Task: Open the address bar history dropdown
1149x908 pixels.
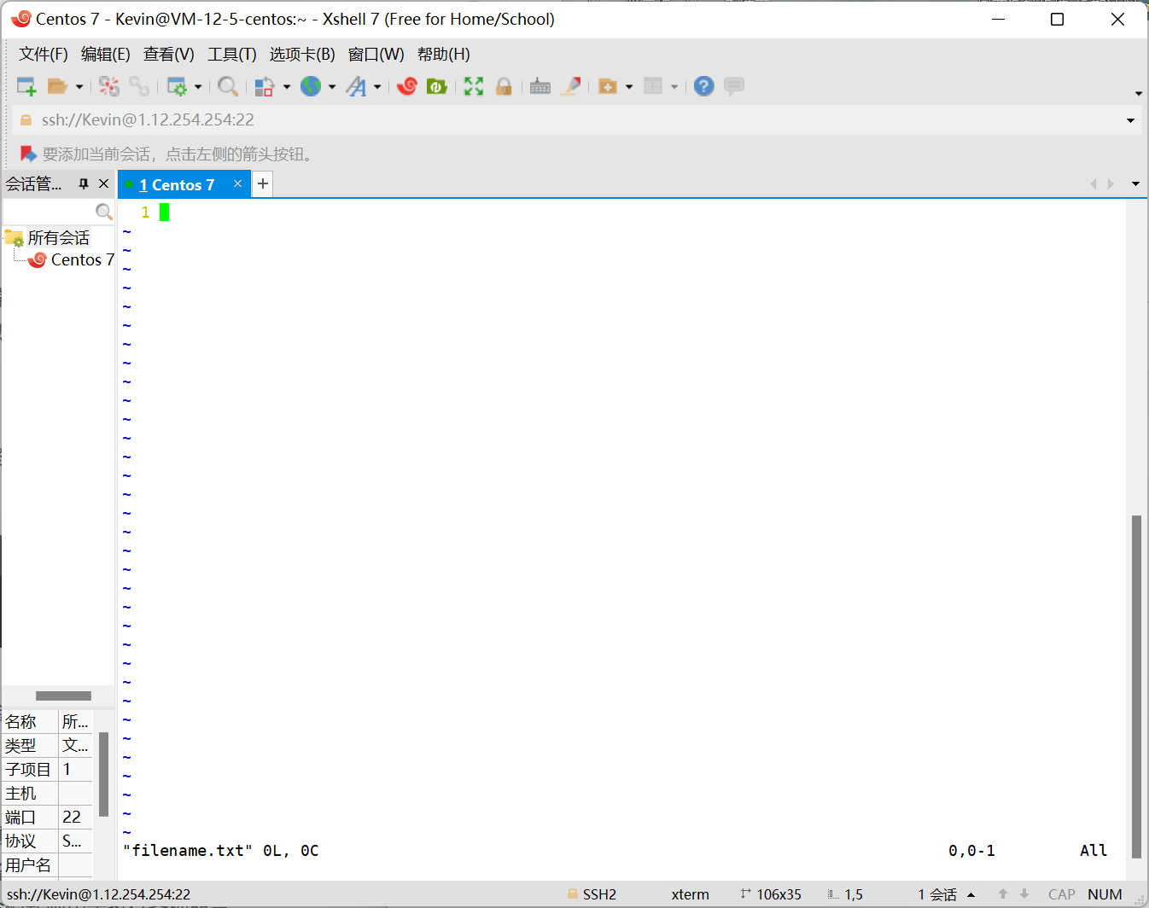Action: (1131, 120)
